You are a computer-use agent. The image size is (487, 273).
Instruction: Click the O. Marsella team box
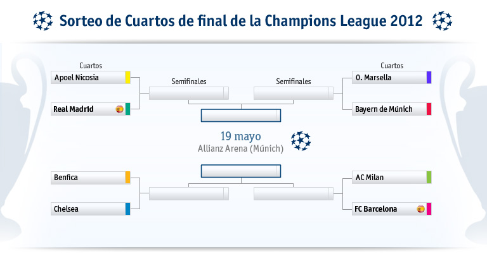pyautogui.click(x=389, y=78)
